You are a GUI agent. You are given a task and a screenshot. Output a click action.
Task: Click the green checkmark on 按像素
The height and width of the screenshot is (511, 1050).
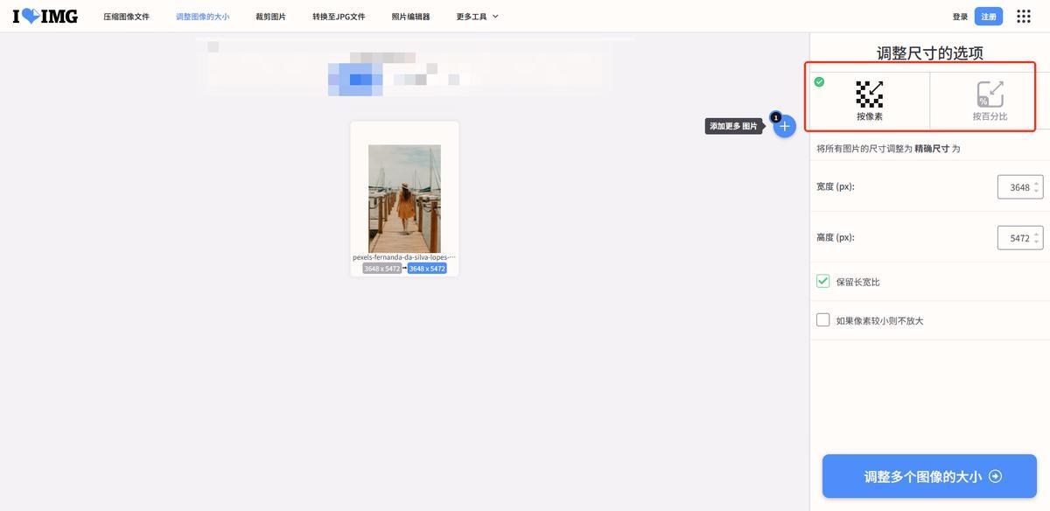(x=819, y=82)
